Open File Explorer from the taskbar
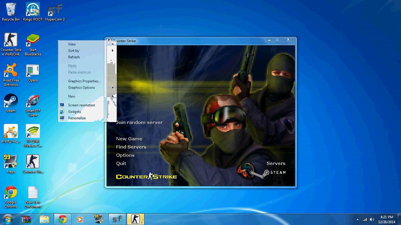The width and height of the screenshot is (401, 225). click(44, 219)
